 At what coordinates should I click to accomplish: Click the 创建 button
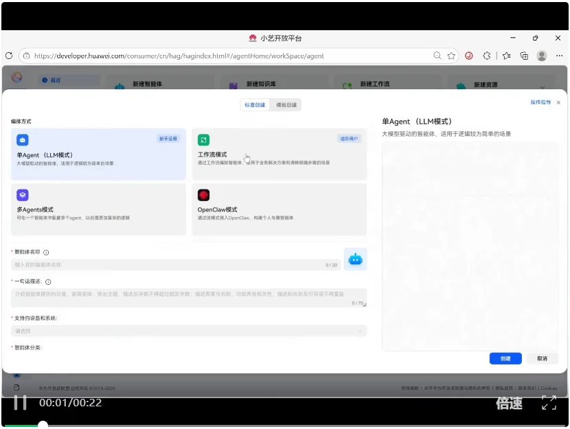pos(506,359)
